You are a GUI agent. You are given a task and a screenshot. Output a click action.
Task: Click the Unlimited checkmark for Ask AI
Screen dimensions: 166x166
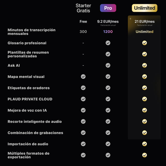point(144,65)
